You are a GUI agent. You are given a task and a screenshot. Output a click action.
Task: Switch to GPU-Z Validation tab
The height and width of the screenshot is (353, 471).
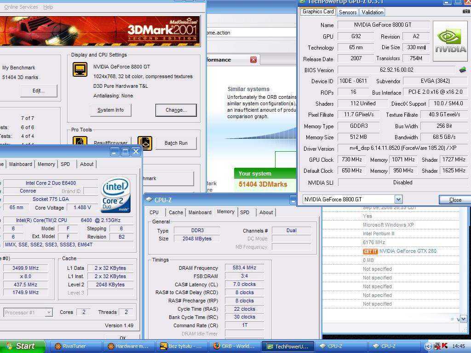[373, 12]
